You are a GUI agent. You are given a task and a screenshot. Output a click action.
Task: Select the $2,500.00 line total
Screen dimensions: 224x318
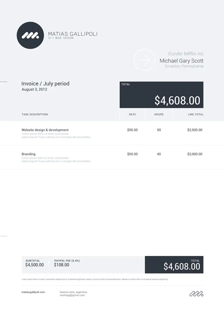[x=195, y=130]
